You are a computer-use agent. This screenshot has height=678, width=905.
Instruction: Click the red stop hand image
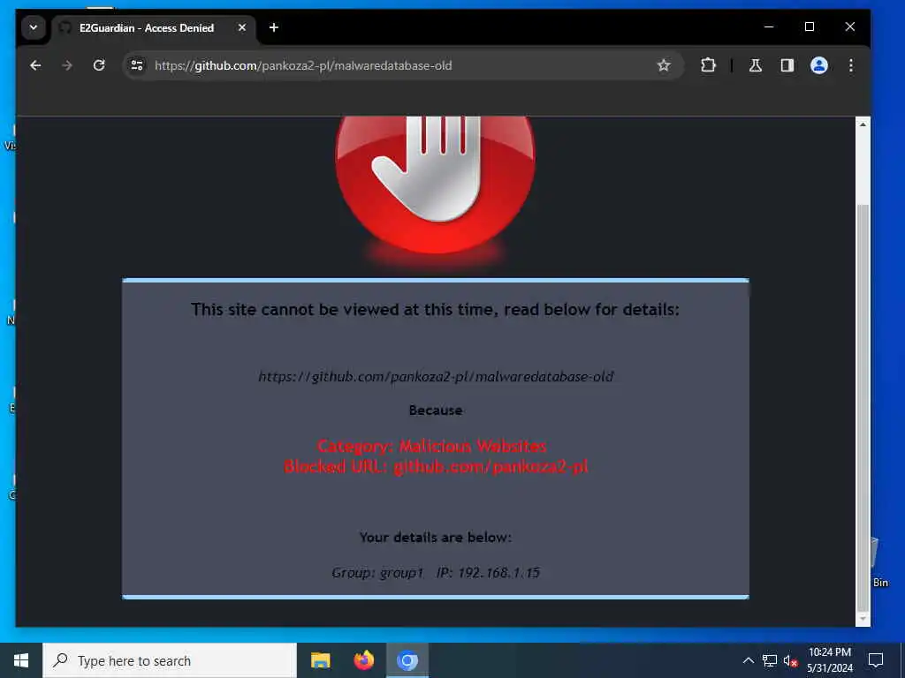435,185
